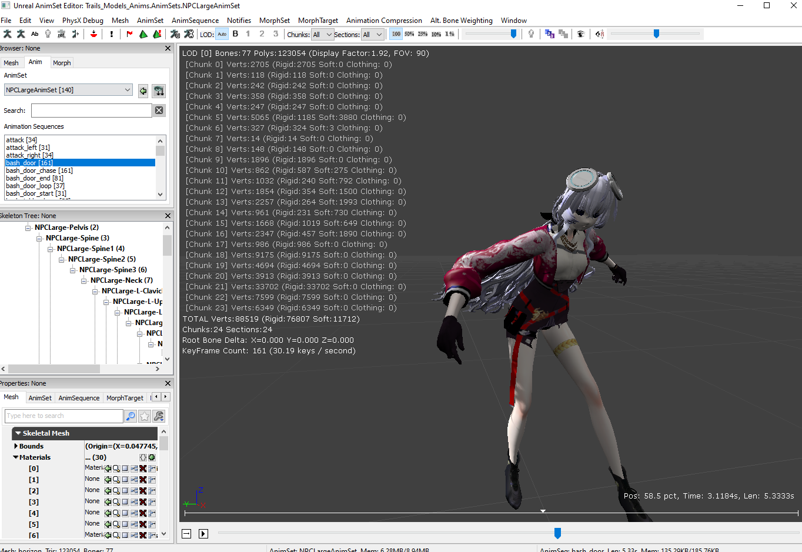Screen dimensions: 802x552
Task: Click the red X icon for material [4]
Action: (143, 513)
